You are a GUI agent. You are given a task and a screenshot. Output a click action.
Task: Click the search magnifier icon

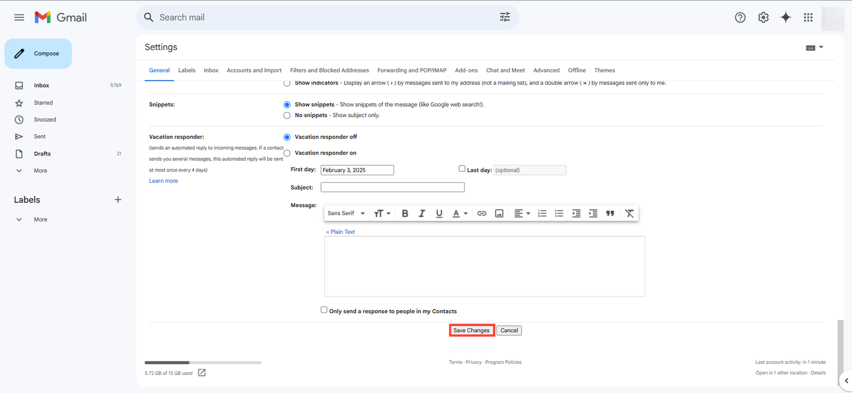coord(149,18)
